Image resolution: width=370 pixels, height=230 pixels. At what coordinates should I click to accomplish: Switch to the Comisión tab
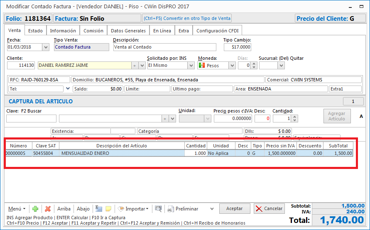[x=93, y=31]
